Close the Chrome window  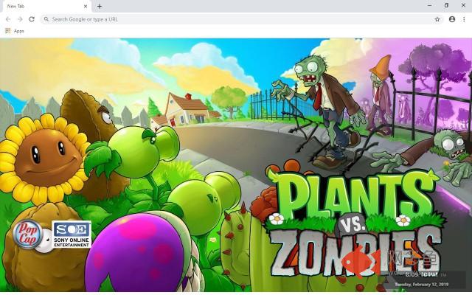pyautogui.click(x=463, y=5)
